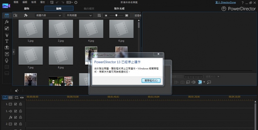258x130 pixels.
Task: Click the PowerDirector upgrade arrow logo
Action: [224, 9]
